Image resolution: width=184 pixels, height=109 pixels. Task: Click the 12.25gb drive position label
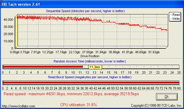48,52
